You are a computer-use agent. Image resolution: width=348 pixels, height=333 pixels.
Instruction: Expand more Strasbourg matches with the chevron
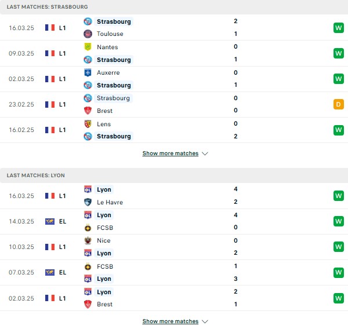click(205, 153)
